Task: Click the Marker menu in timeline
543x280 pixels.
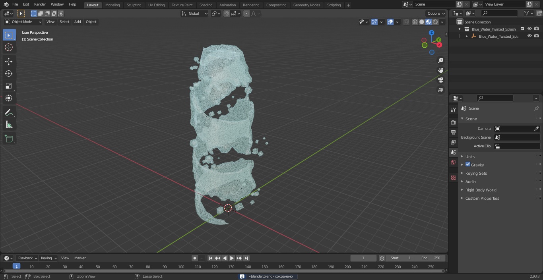Action: [x=80, y=258]
